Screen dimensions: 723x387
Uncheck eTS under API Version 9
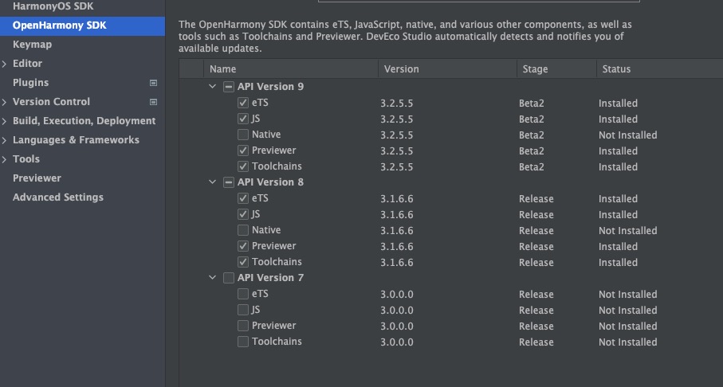click(243, 103)
